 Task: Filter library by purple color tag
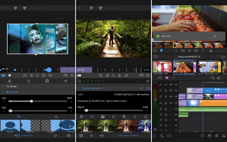point(167,78)
